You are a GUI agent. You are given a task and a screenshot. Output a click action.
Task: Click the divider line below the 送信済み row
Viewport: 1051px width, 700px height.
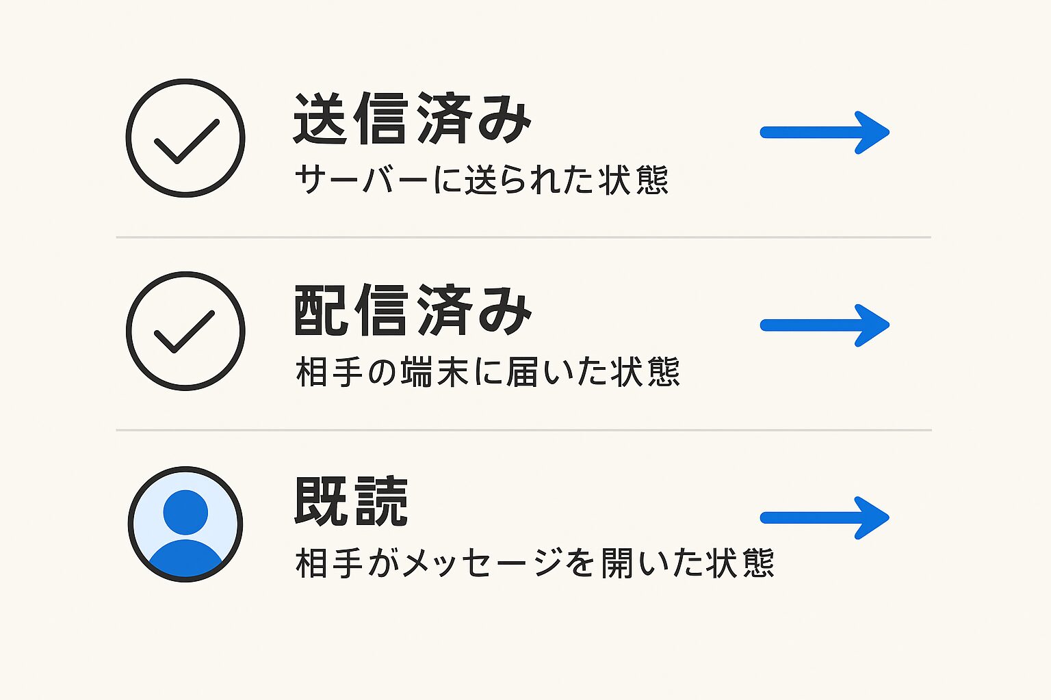(523, 237)
